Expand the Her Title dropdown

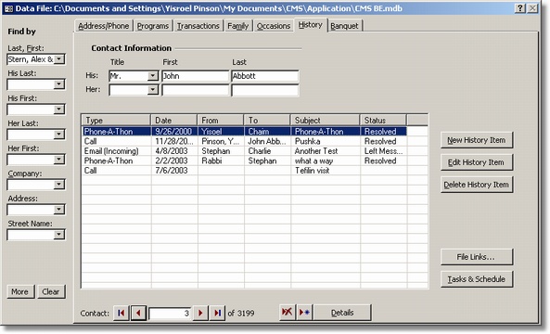[153, 90]
